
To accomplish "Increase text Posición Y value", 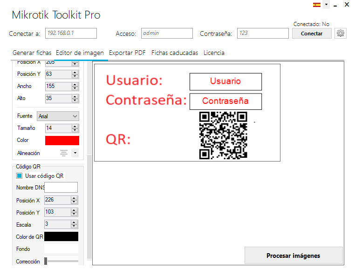I will pos(75,73).
